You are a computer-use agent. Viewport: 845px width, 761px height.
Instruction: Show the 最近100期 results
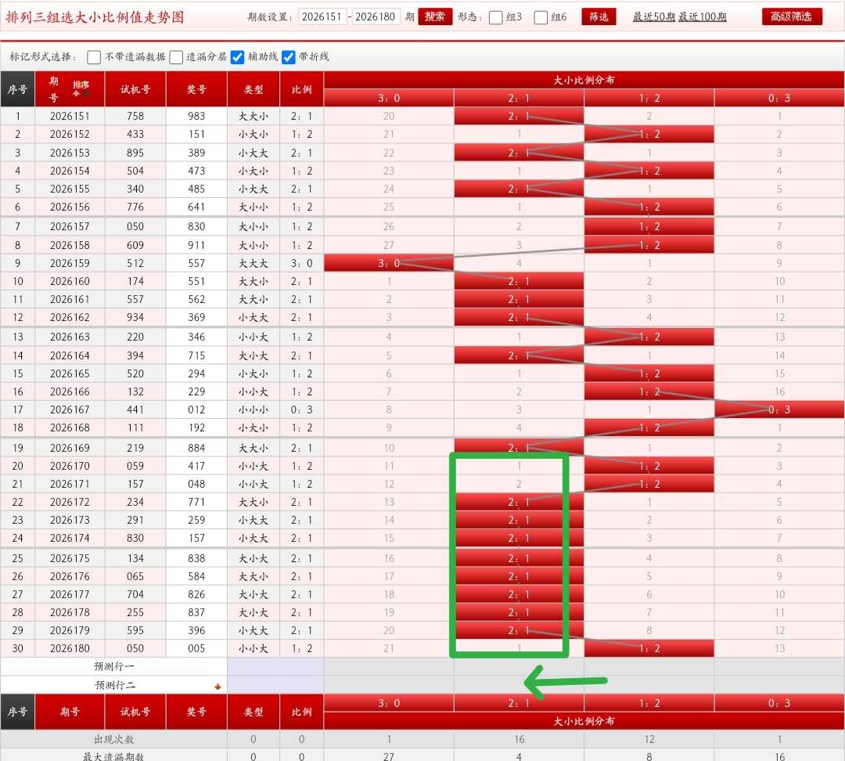(x=702, y=16)
